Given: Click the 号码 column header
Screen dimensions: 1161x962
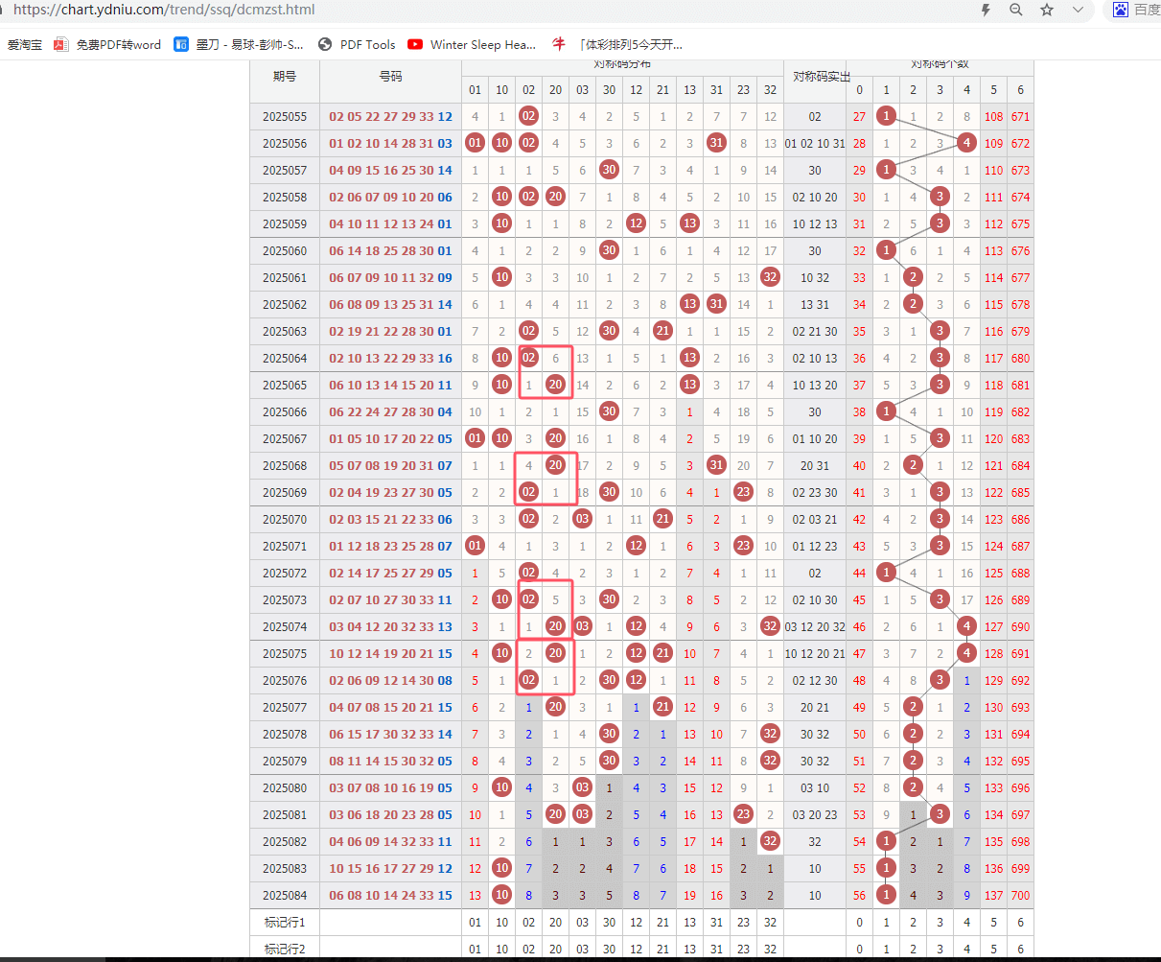Looking at the screenshot, I should point(390,77).
